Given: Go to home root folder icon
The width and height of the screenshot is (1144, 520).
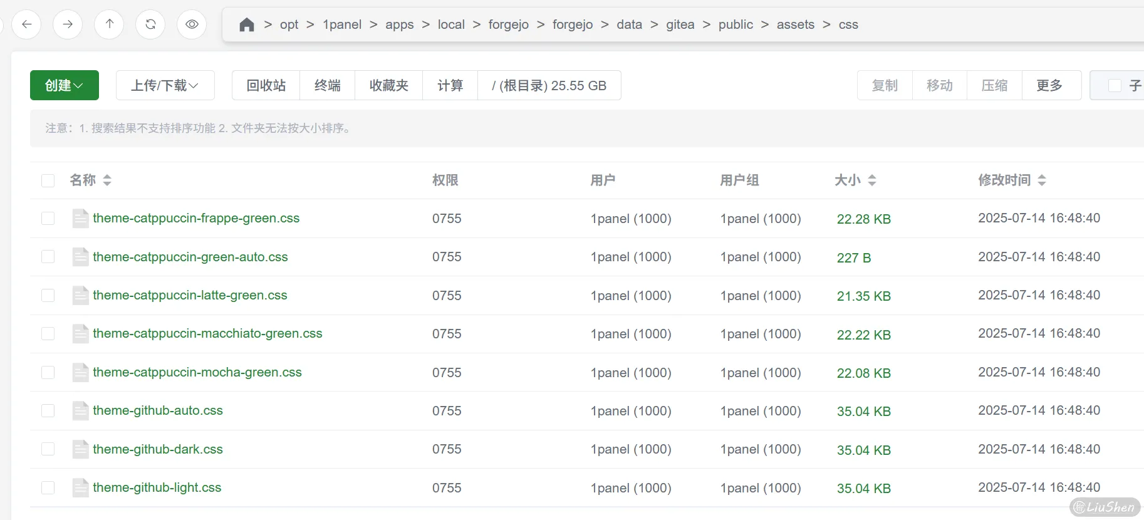Looking at the screenshot, I should (247, 24).
